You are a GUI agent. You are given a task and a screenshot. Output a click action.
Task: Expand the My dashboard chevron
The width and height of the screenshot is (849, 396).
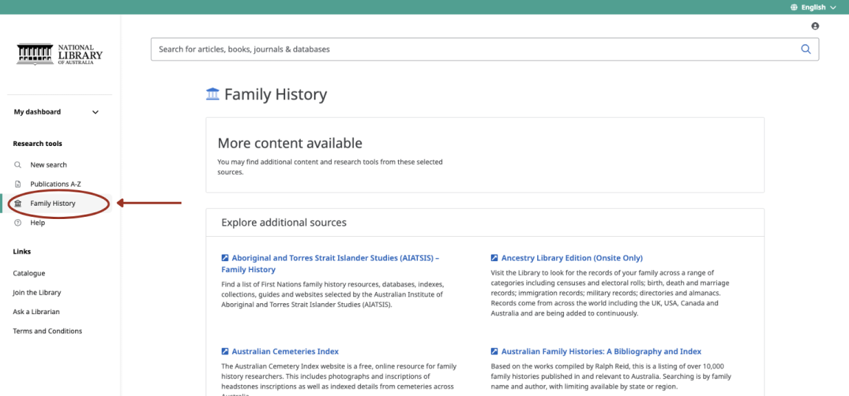[x=95, y=112]
